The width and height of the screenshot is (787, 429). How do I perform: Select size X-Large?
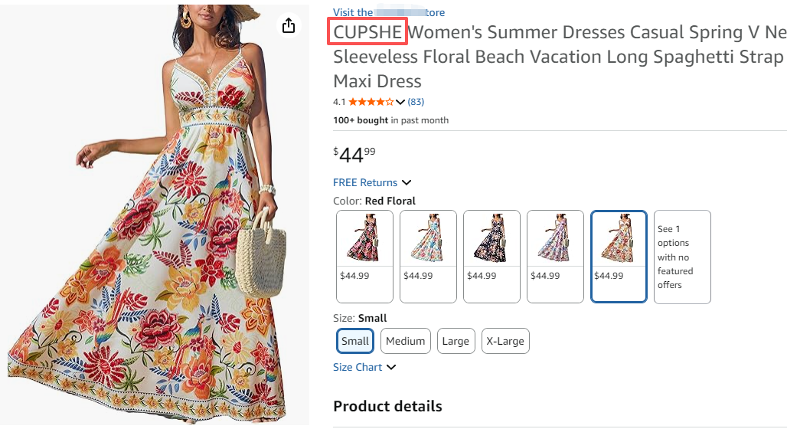(505, 341)
